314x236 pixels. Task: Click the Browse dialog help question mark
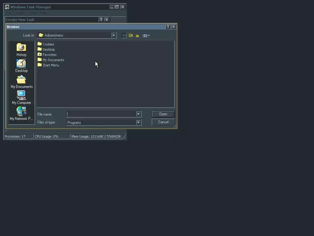click(x=168, y=27)
